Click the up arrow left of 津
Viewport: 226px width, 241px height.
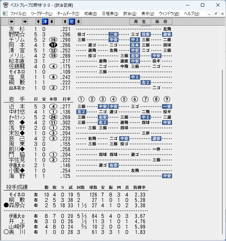click(x=38, y=21)
